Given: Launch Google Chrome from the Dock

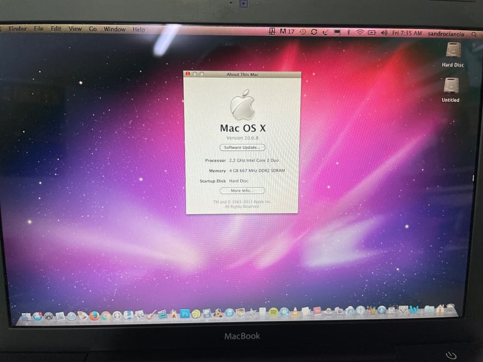Looking at the screenshot, I should click(106, 315).
